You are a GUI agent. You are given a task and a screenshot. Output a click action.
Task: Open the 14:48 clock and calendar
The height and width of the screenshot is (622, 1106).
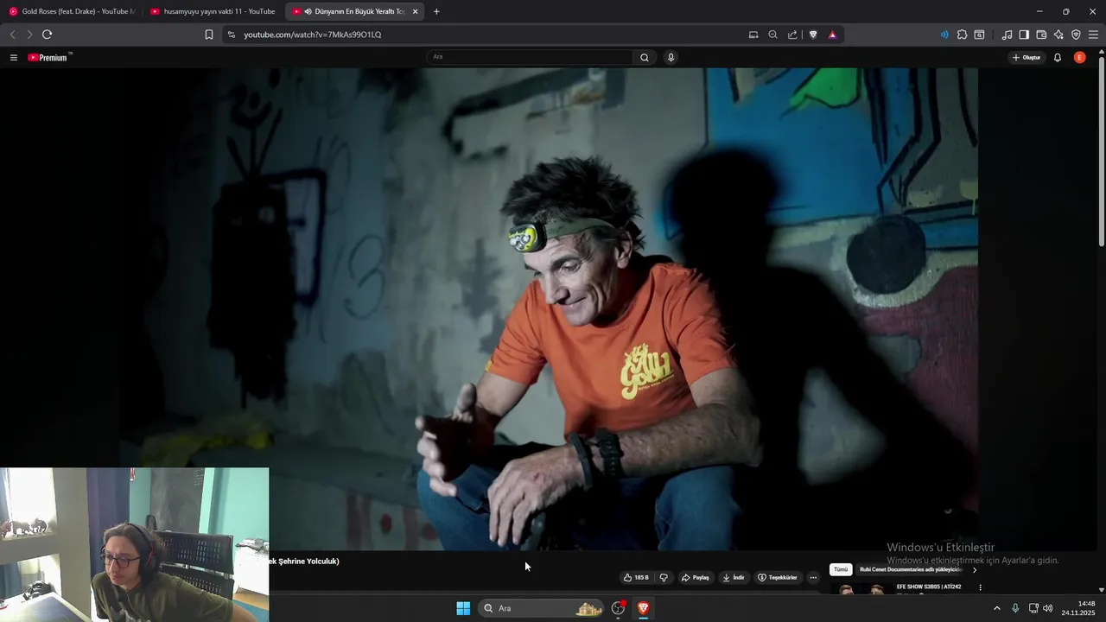[x=1078, y=608]
